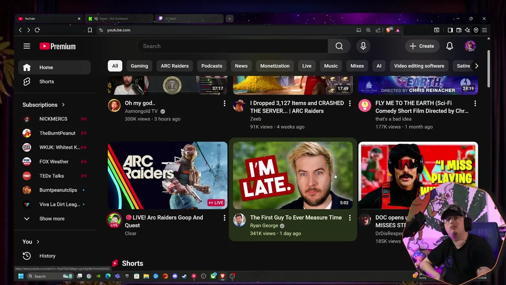Click the Brave VPN shield icon
506x285 pixels.
[476, 30]
